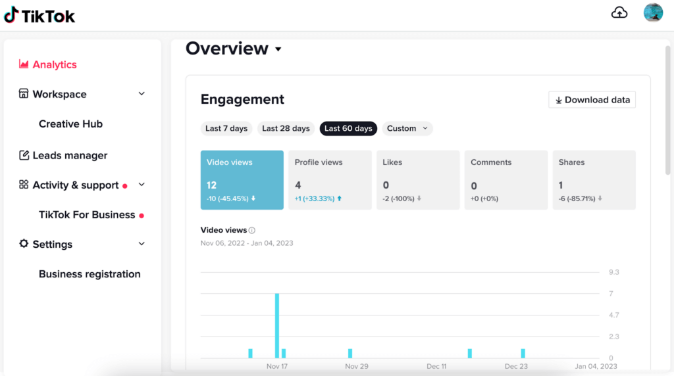Select the Comments metric card
This screenshot has height=376, width=674.
click(506, 180)
